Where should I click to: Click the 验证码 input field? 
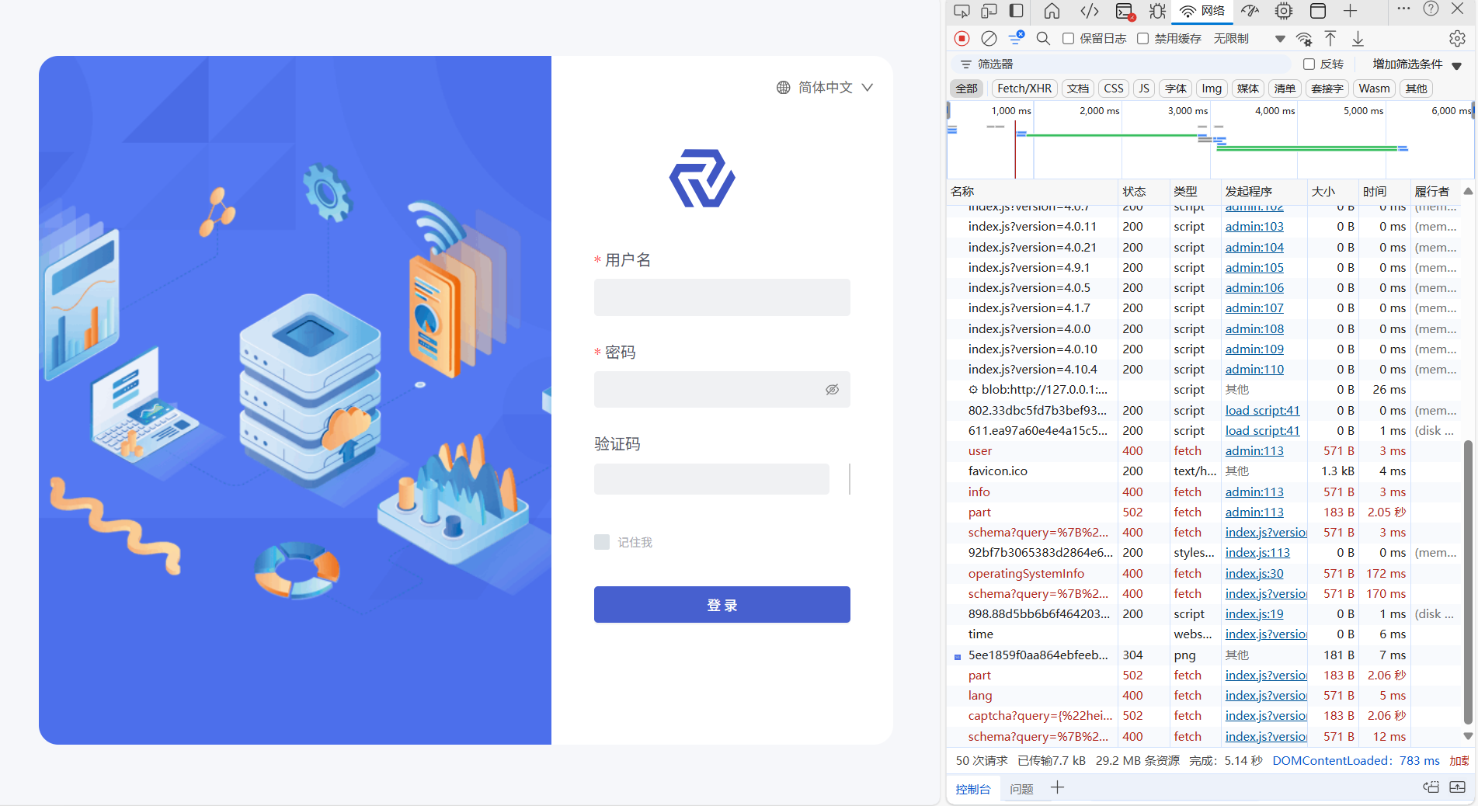pos(711,479)
